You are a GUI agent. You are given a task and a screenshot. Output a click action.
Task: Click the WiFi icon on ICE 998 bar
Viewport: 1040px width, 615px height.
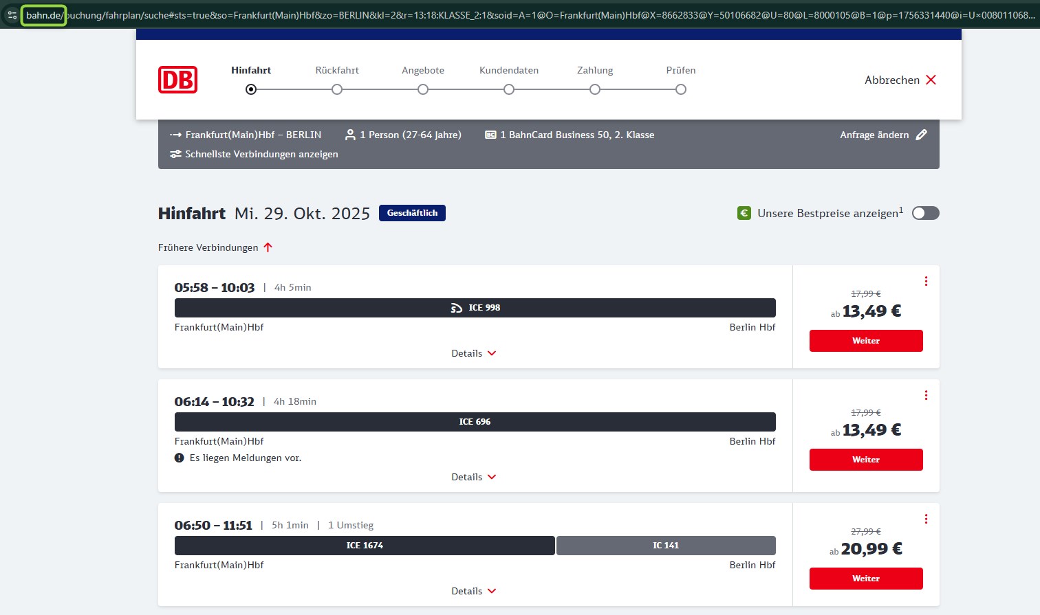pos(457,308)
